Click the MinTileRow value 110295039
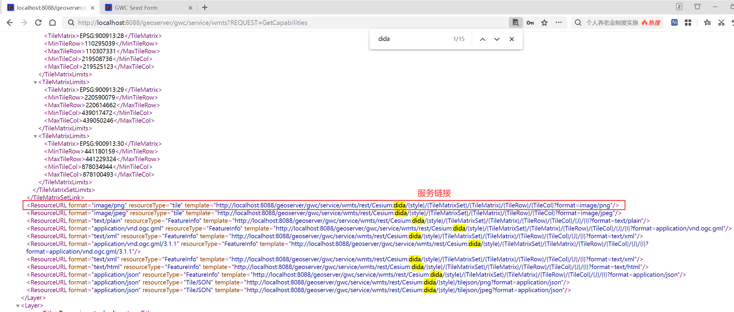This screenshot has width=734, height=312. pos(100,44)
